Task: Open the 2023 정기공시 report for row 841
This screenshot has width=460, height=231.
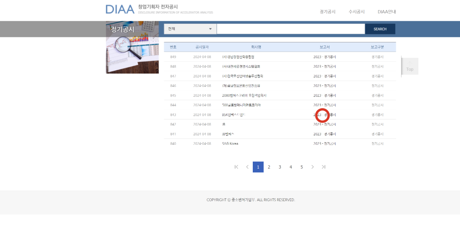Action: [x=325, y=134]
